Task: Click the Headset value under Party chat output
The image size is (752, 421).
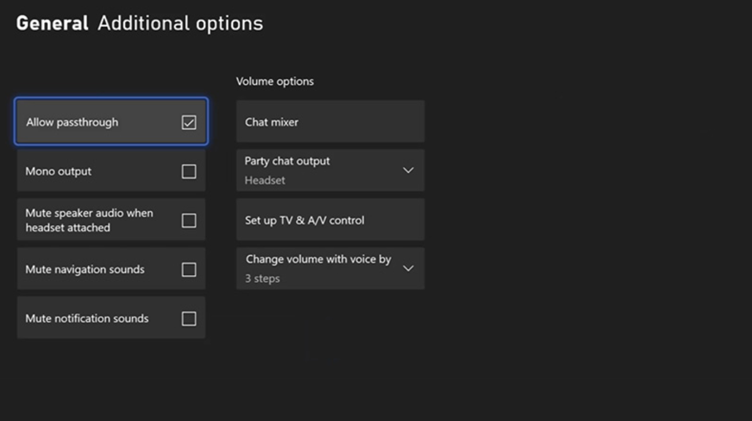Action: click(x=265, y=180)
